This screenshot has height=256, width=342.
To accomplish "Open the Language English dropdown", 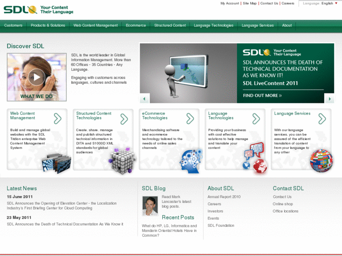I will coord(320,3).
